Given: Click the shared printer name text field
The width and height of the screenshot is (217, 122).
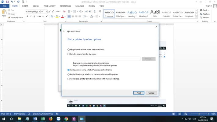Looking at the screenshot, I should (107, 59).
